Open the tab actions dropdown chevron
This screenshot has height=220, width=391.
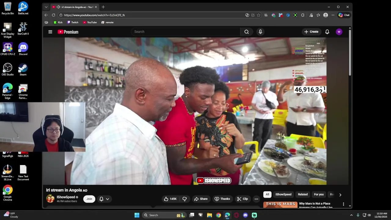point(46,7)
